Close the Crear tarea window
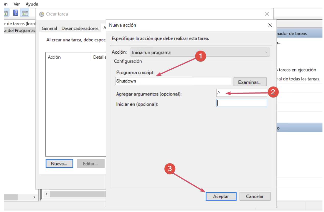 (267, 14)
